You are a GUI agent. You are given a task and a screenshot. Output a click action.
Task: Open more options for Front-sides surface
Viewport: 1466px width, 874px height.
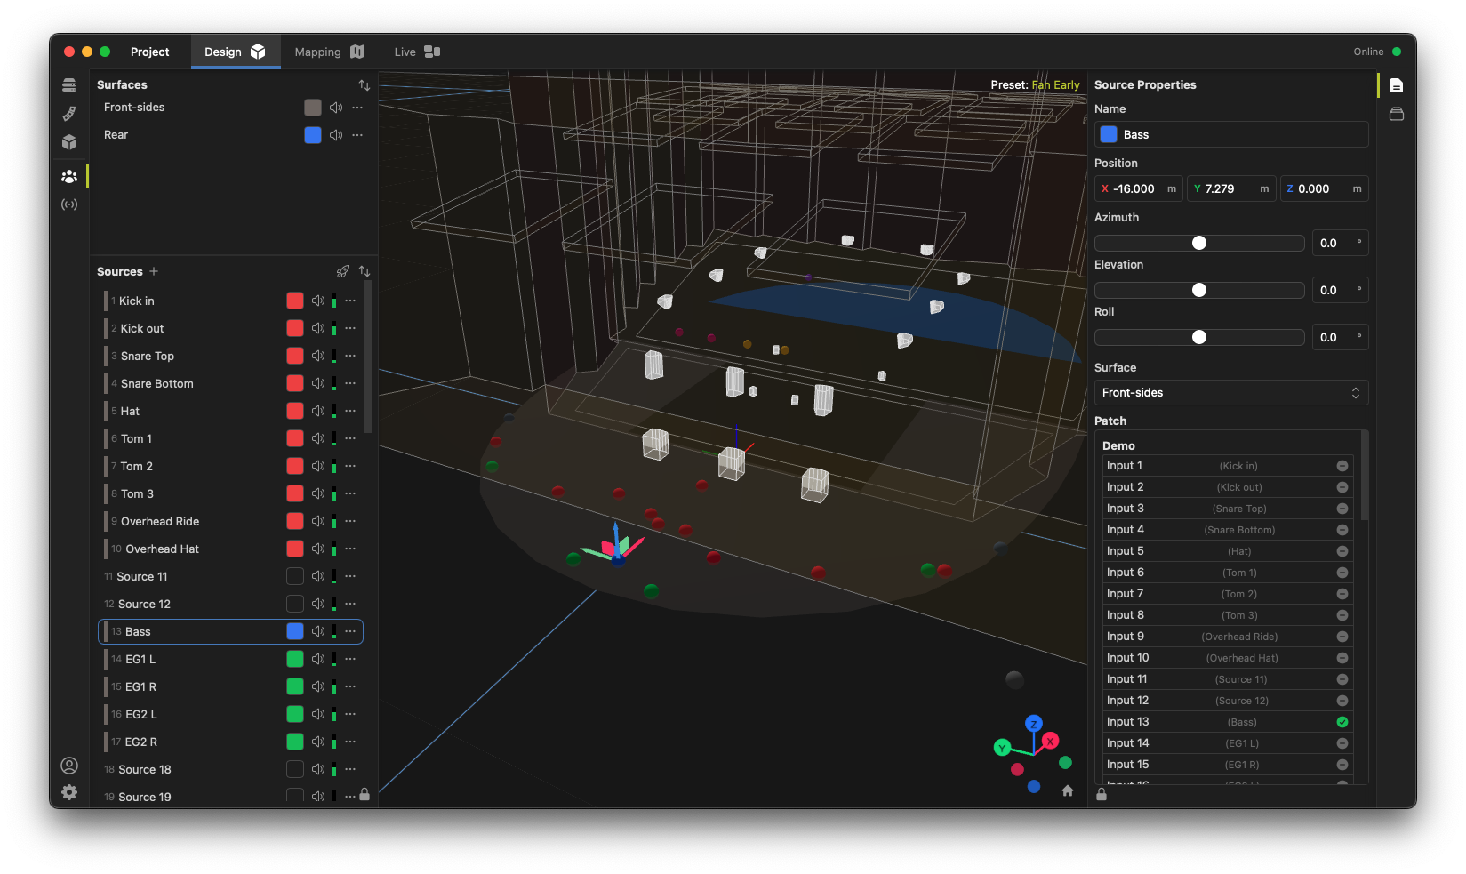[x=357, y=108]
